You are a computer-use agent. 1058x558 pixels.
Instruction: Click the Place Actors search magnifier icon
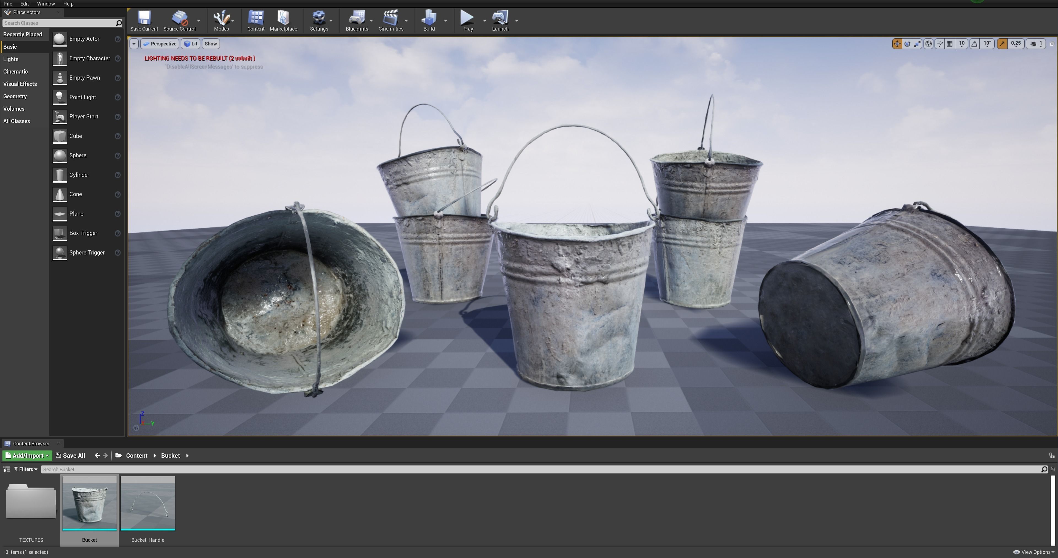click(119, 23)
